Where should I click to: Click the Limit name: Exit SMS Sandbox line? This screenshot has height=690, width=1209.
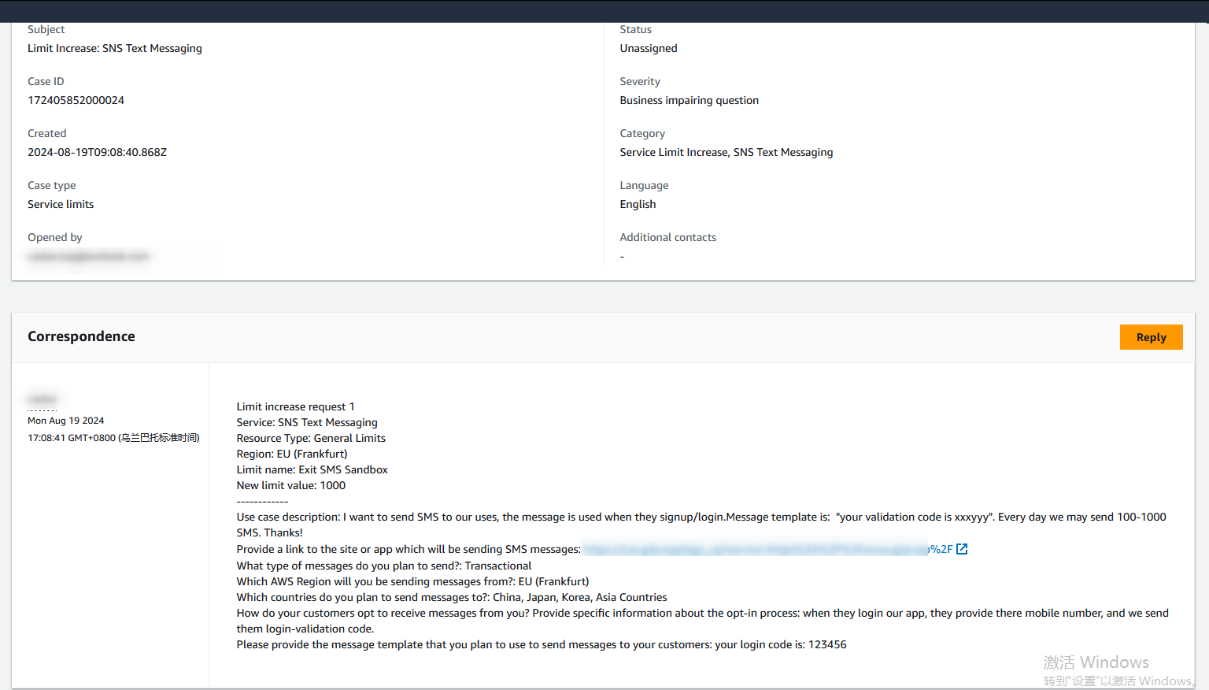(x=312, y=469)
